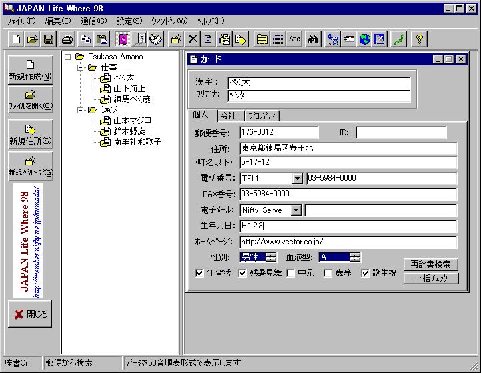Toggle the 残暑見舞 checkbox
Screen dimensions: 481x373
click(x=242, y=273)
